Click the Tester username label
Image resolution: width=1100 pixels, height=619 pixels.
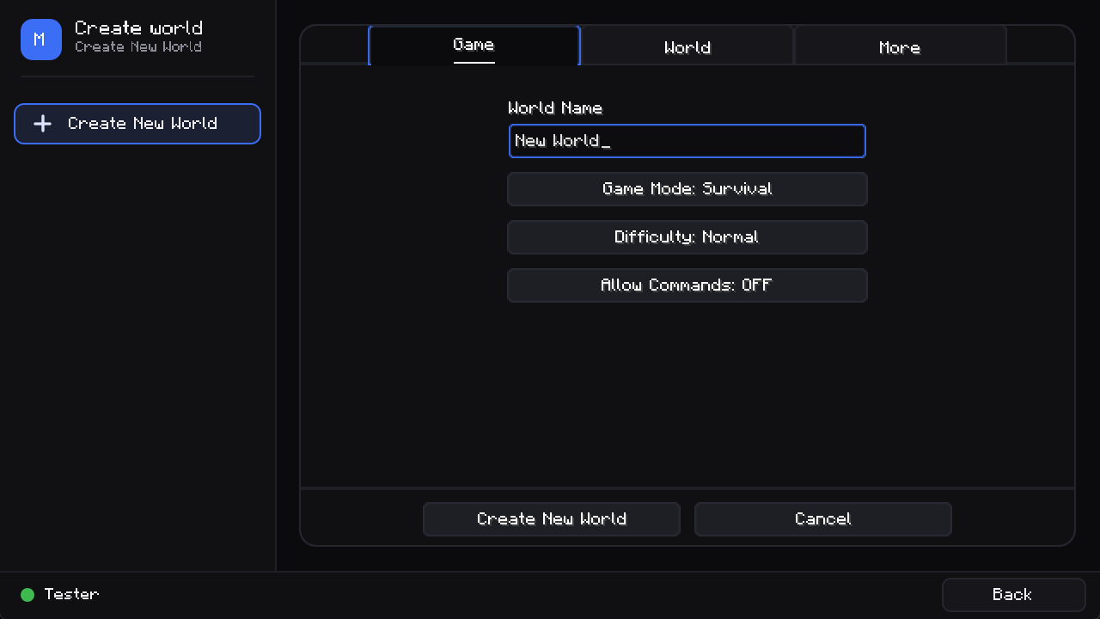pyautogui.click(x=72, y=594)
